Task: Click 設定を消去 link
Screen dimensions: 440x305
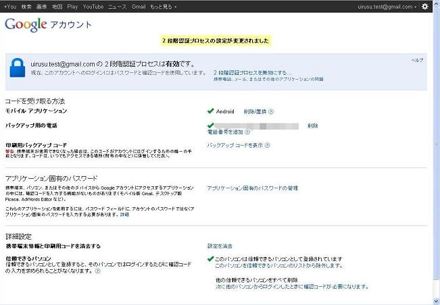Action: click(x=220, y=246)
